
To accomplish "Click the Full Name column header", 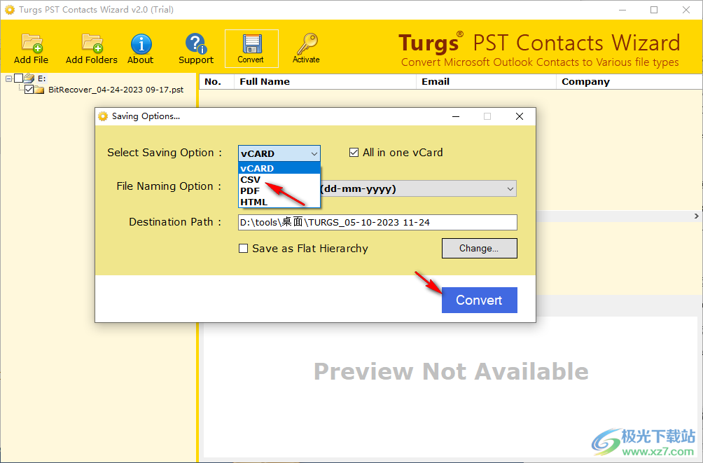I will click(325, 82).
